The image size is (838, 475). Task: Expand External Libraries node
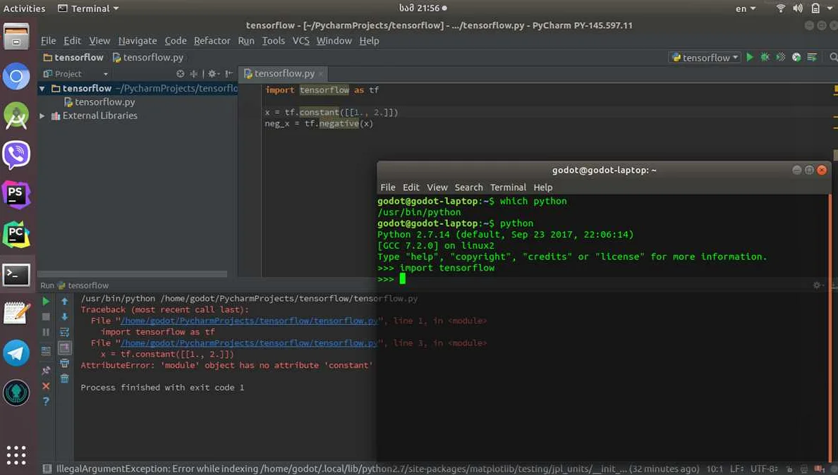(x=42, y=116)
